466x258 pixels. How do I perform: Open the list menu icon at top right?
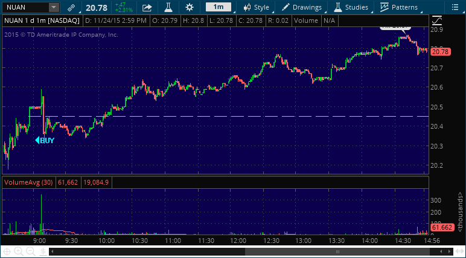pyautogui.click(x=455, y=7)
